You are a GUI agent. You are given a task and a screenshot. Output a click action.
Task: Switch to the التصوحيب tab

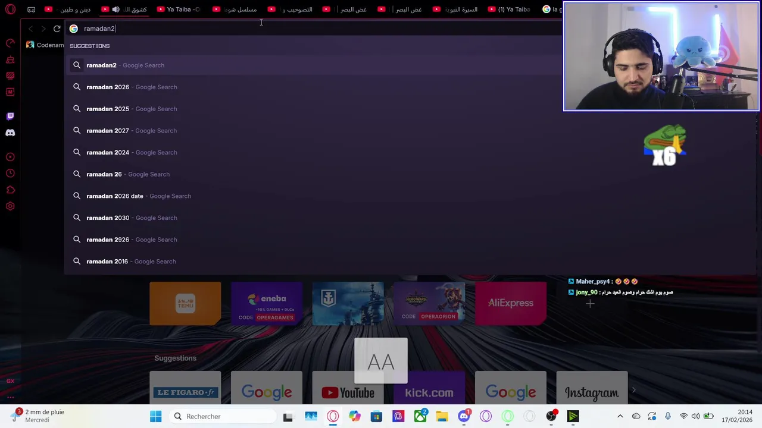click(x=289, y=10)
